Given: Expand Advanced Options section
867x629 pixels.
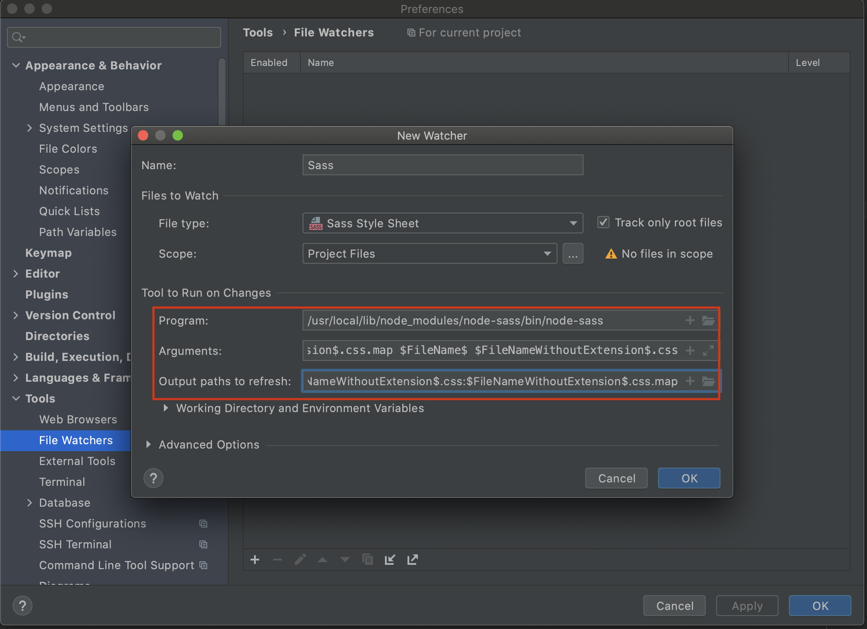Looking at the screenshot, I should click(149, 445).
